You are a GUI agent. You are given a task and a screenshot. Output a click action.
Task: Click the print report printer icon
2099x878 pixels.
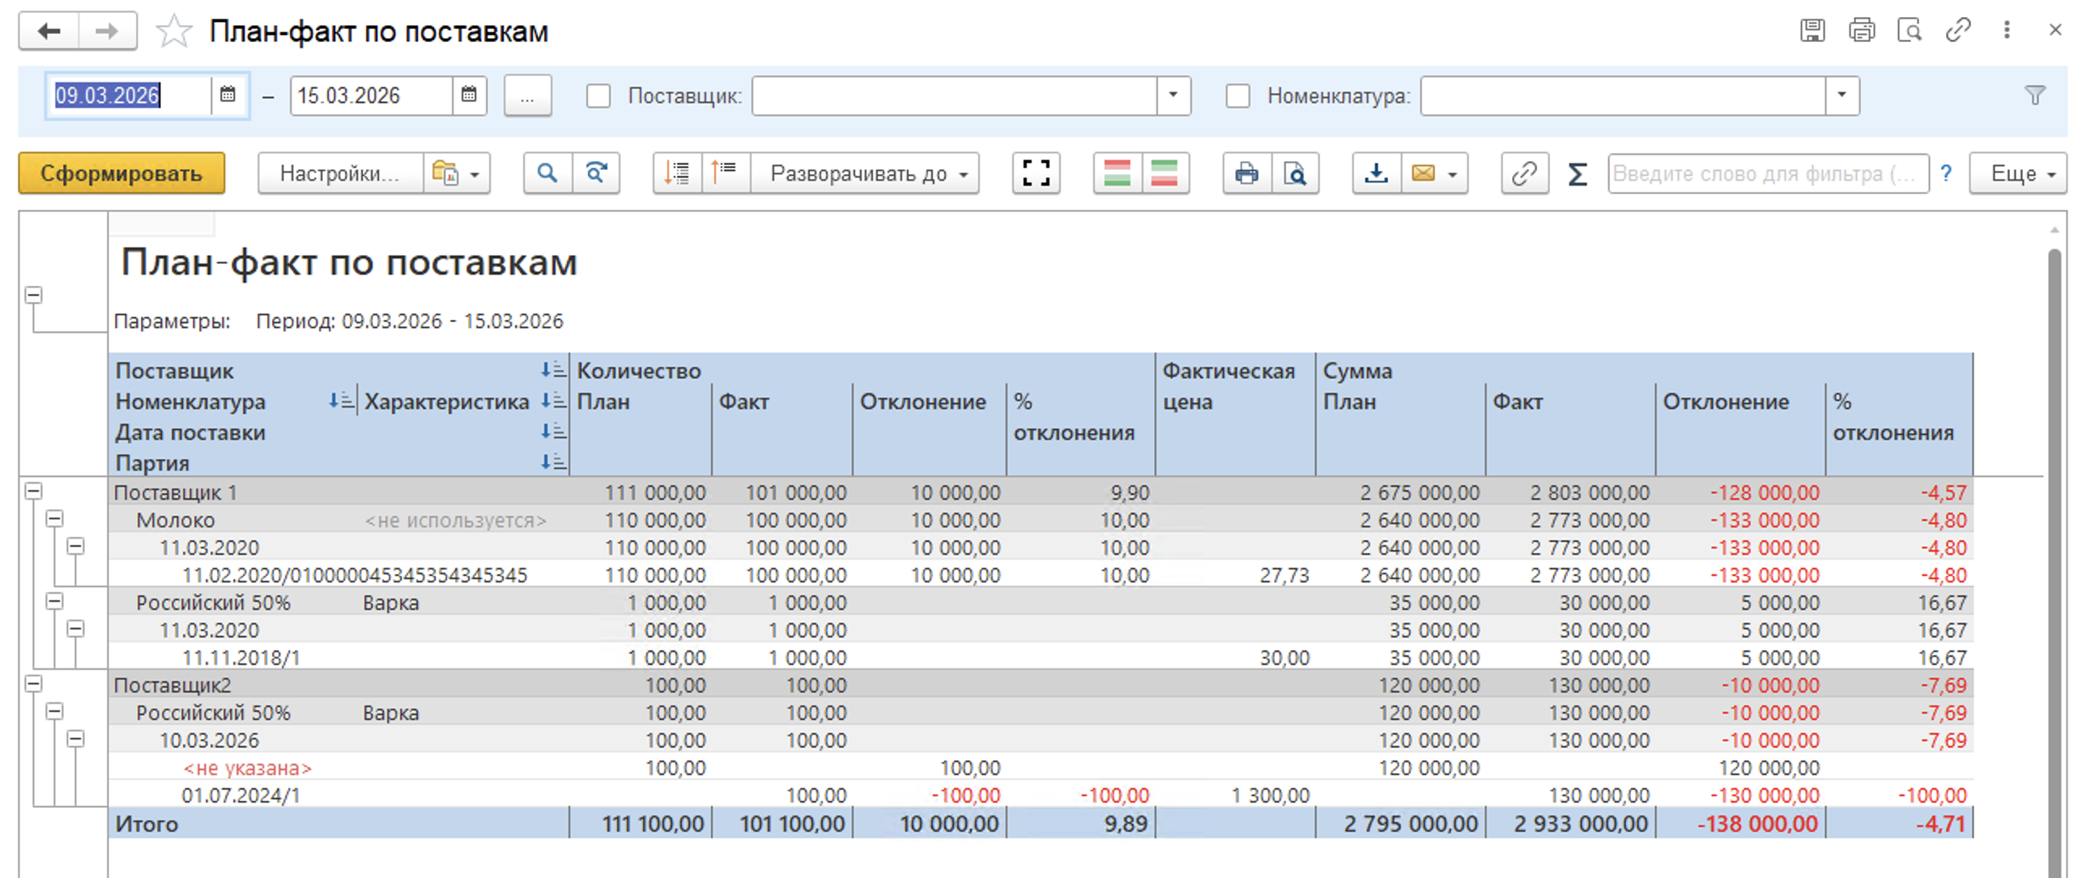tap(1245, 173)
